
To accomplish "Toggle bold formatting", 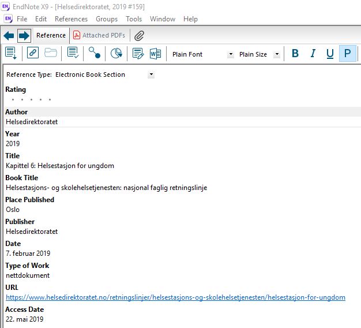I will [295, 54].
